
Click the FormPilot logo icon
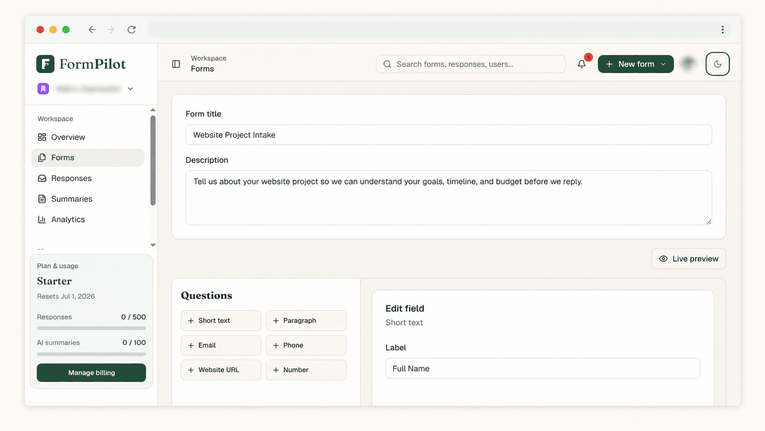click(x=45, y=64)
